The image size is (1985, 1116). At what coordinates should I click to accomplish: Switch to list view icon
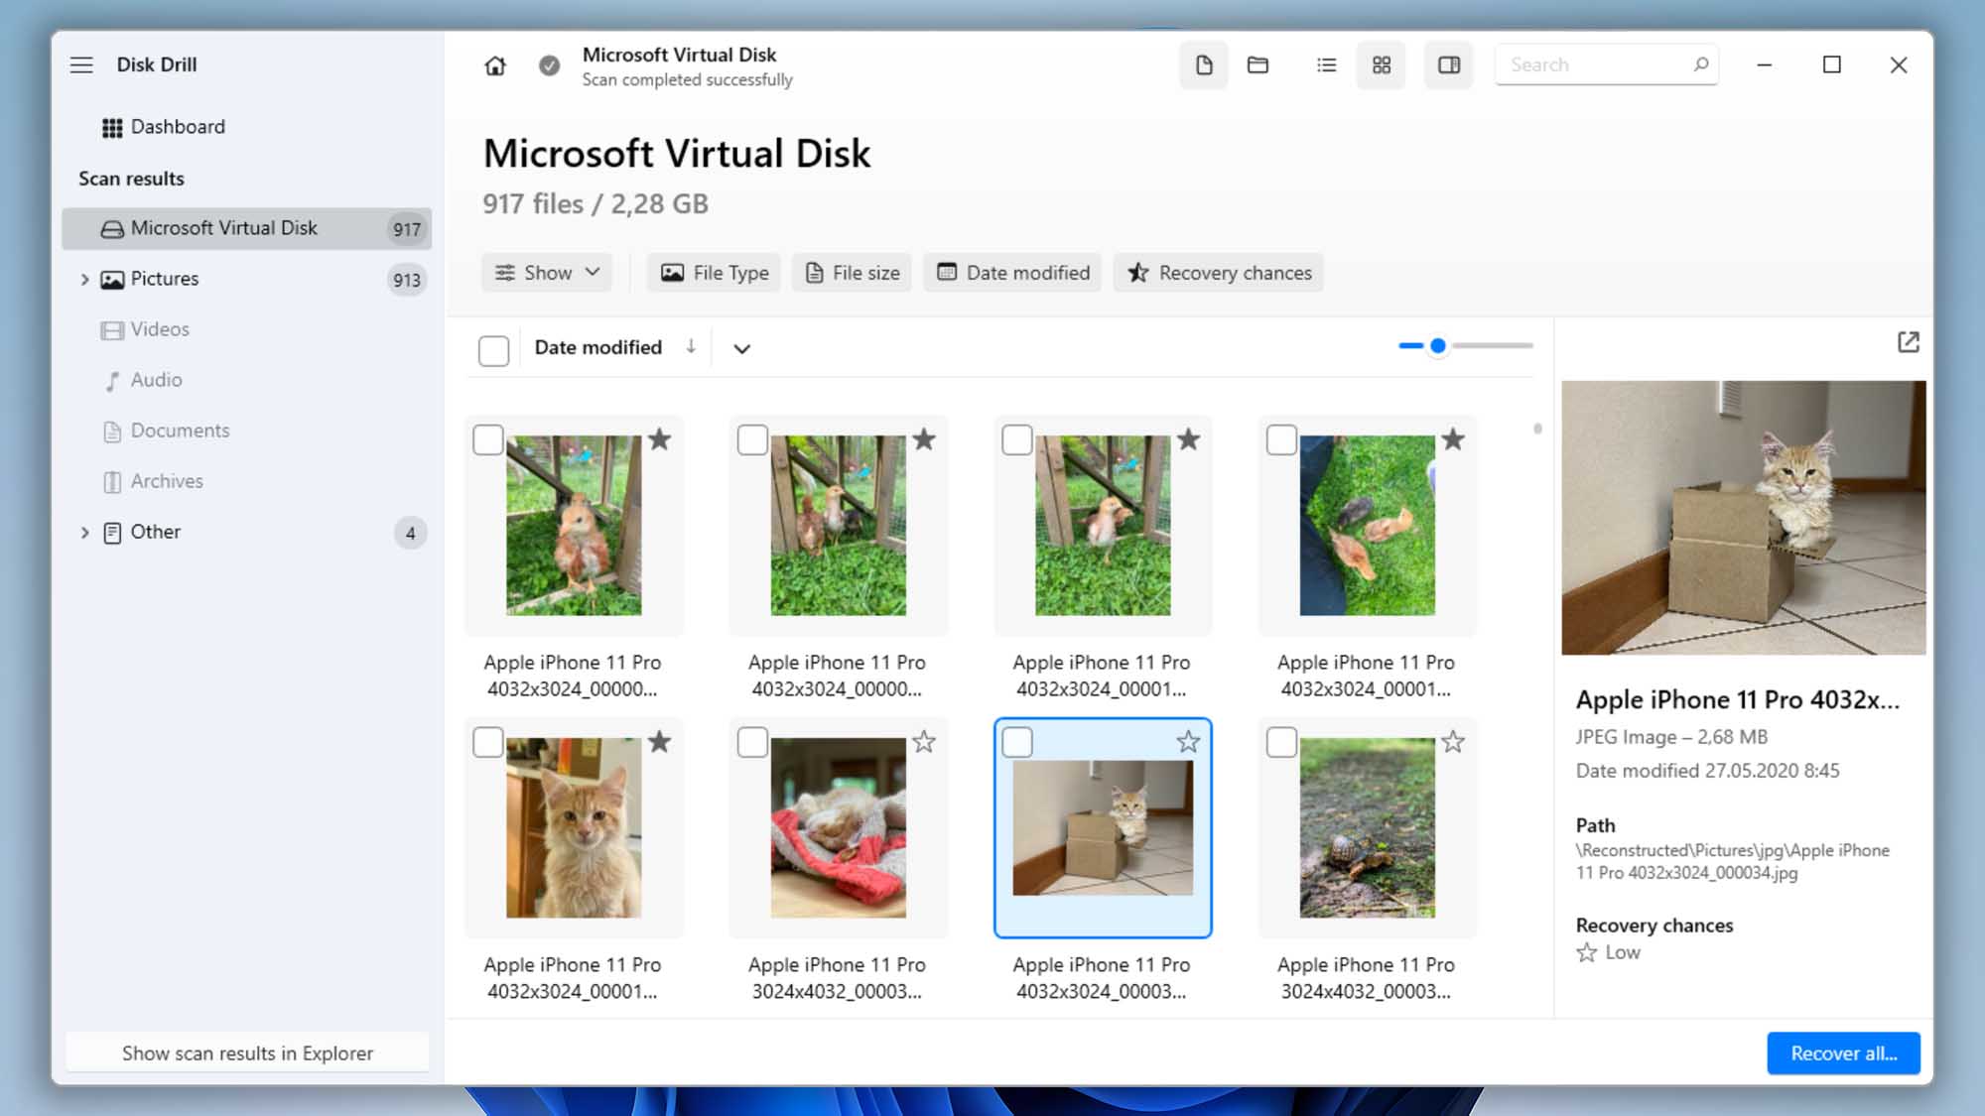(x=1326, y=65)
